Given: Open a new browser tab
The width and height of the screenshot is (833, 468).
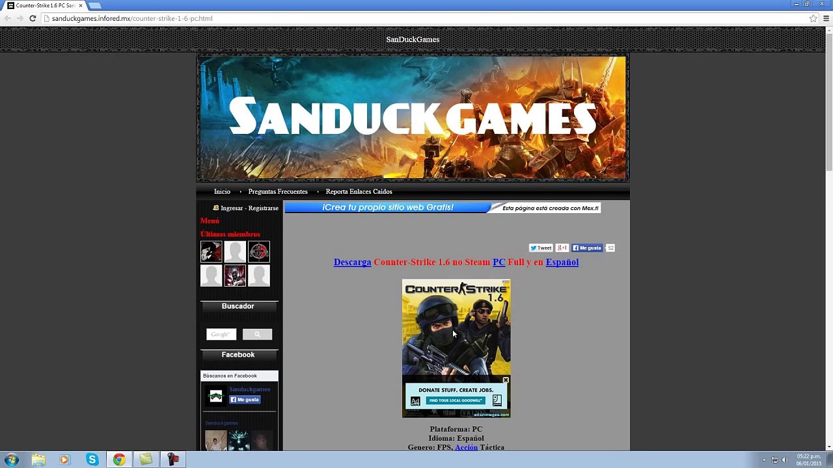Looking at the screenshot, I should [95, 5].
